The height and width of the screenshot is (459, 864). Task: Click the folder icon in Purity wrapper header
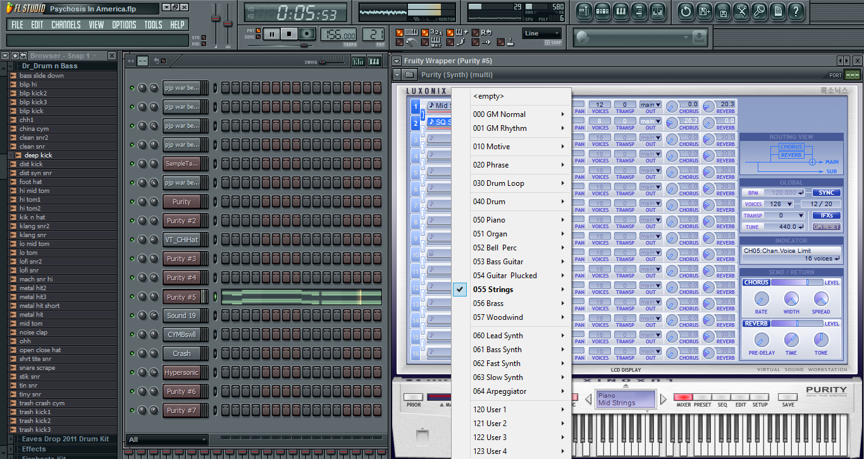coord(411,75)
